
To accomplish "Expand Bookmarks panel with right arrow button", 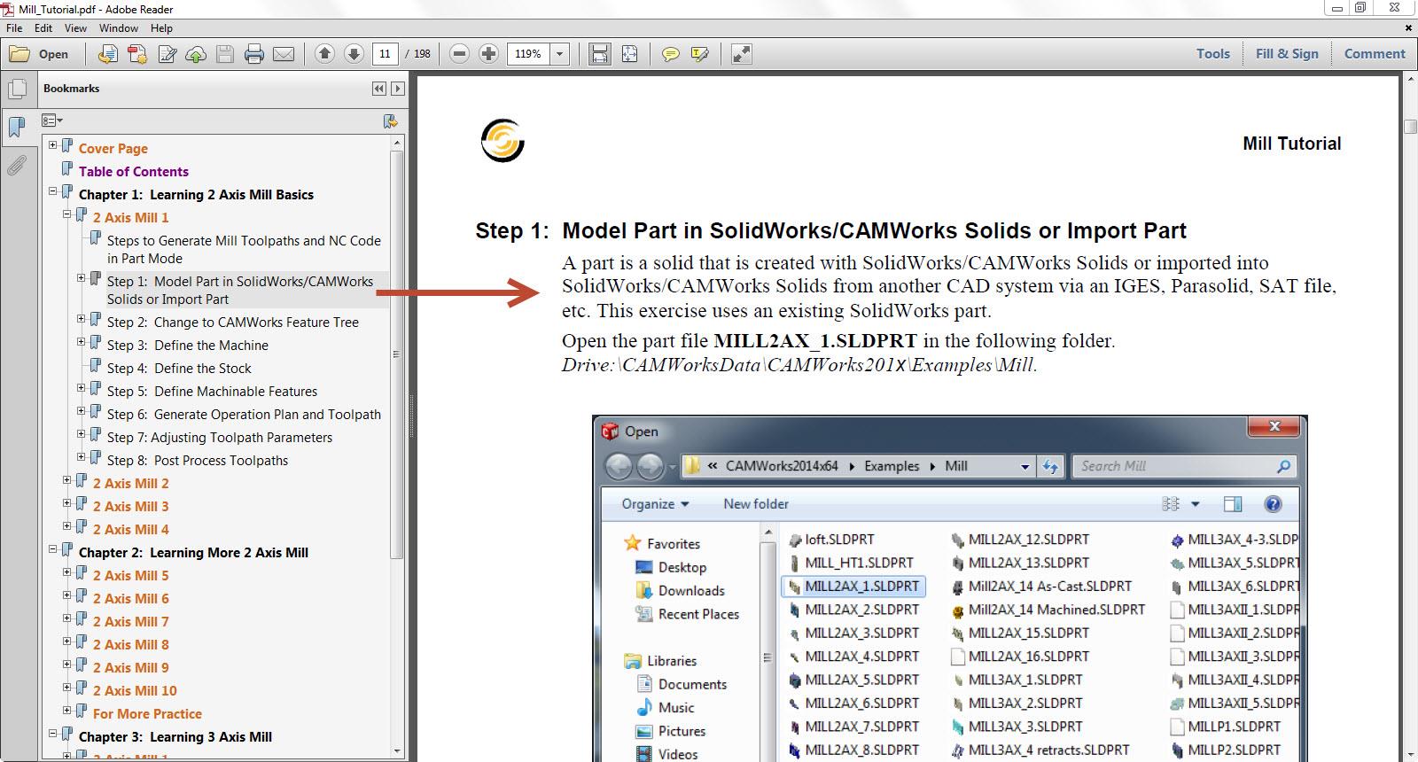I will click(398, 89).
